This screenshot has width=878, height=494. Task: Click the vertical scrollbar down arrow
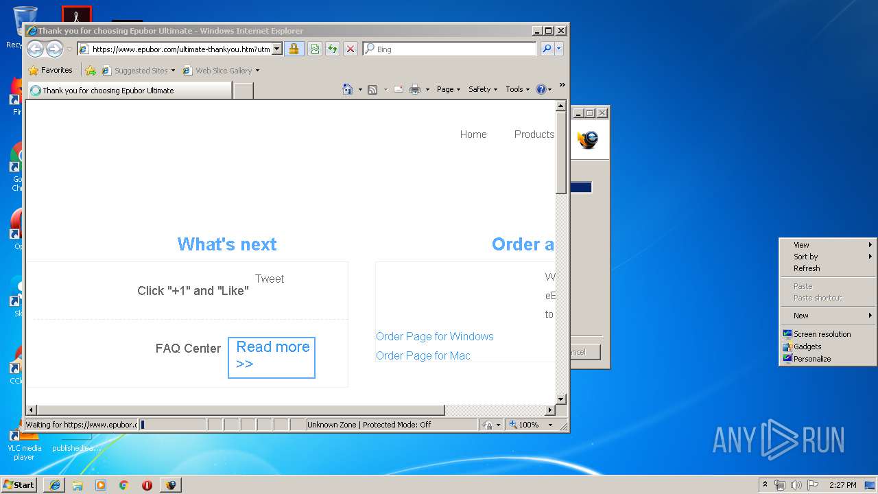coord(561,399)
